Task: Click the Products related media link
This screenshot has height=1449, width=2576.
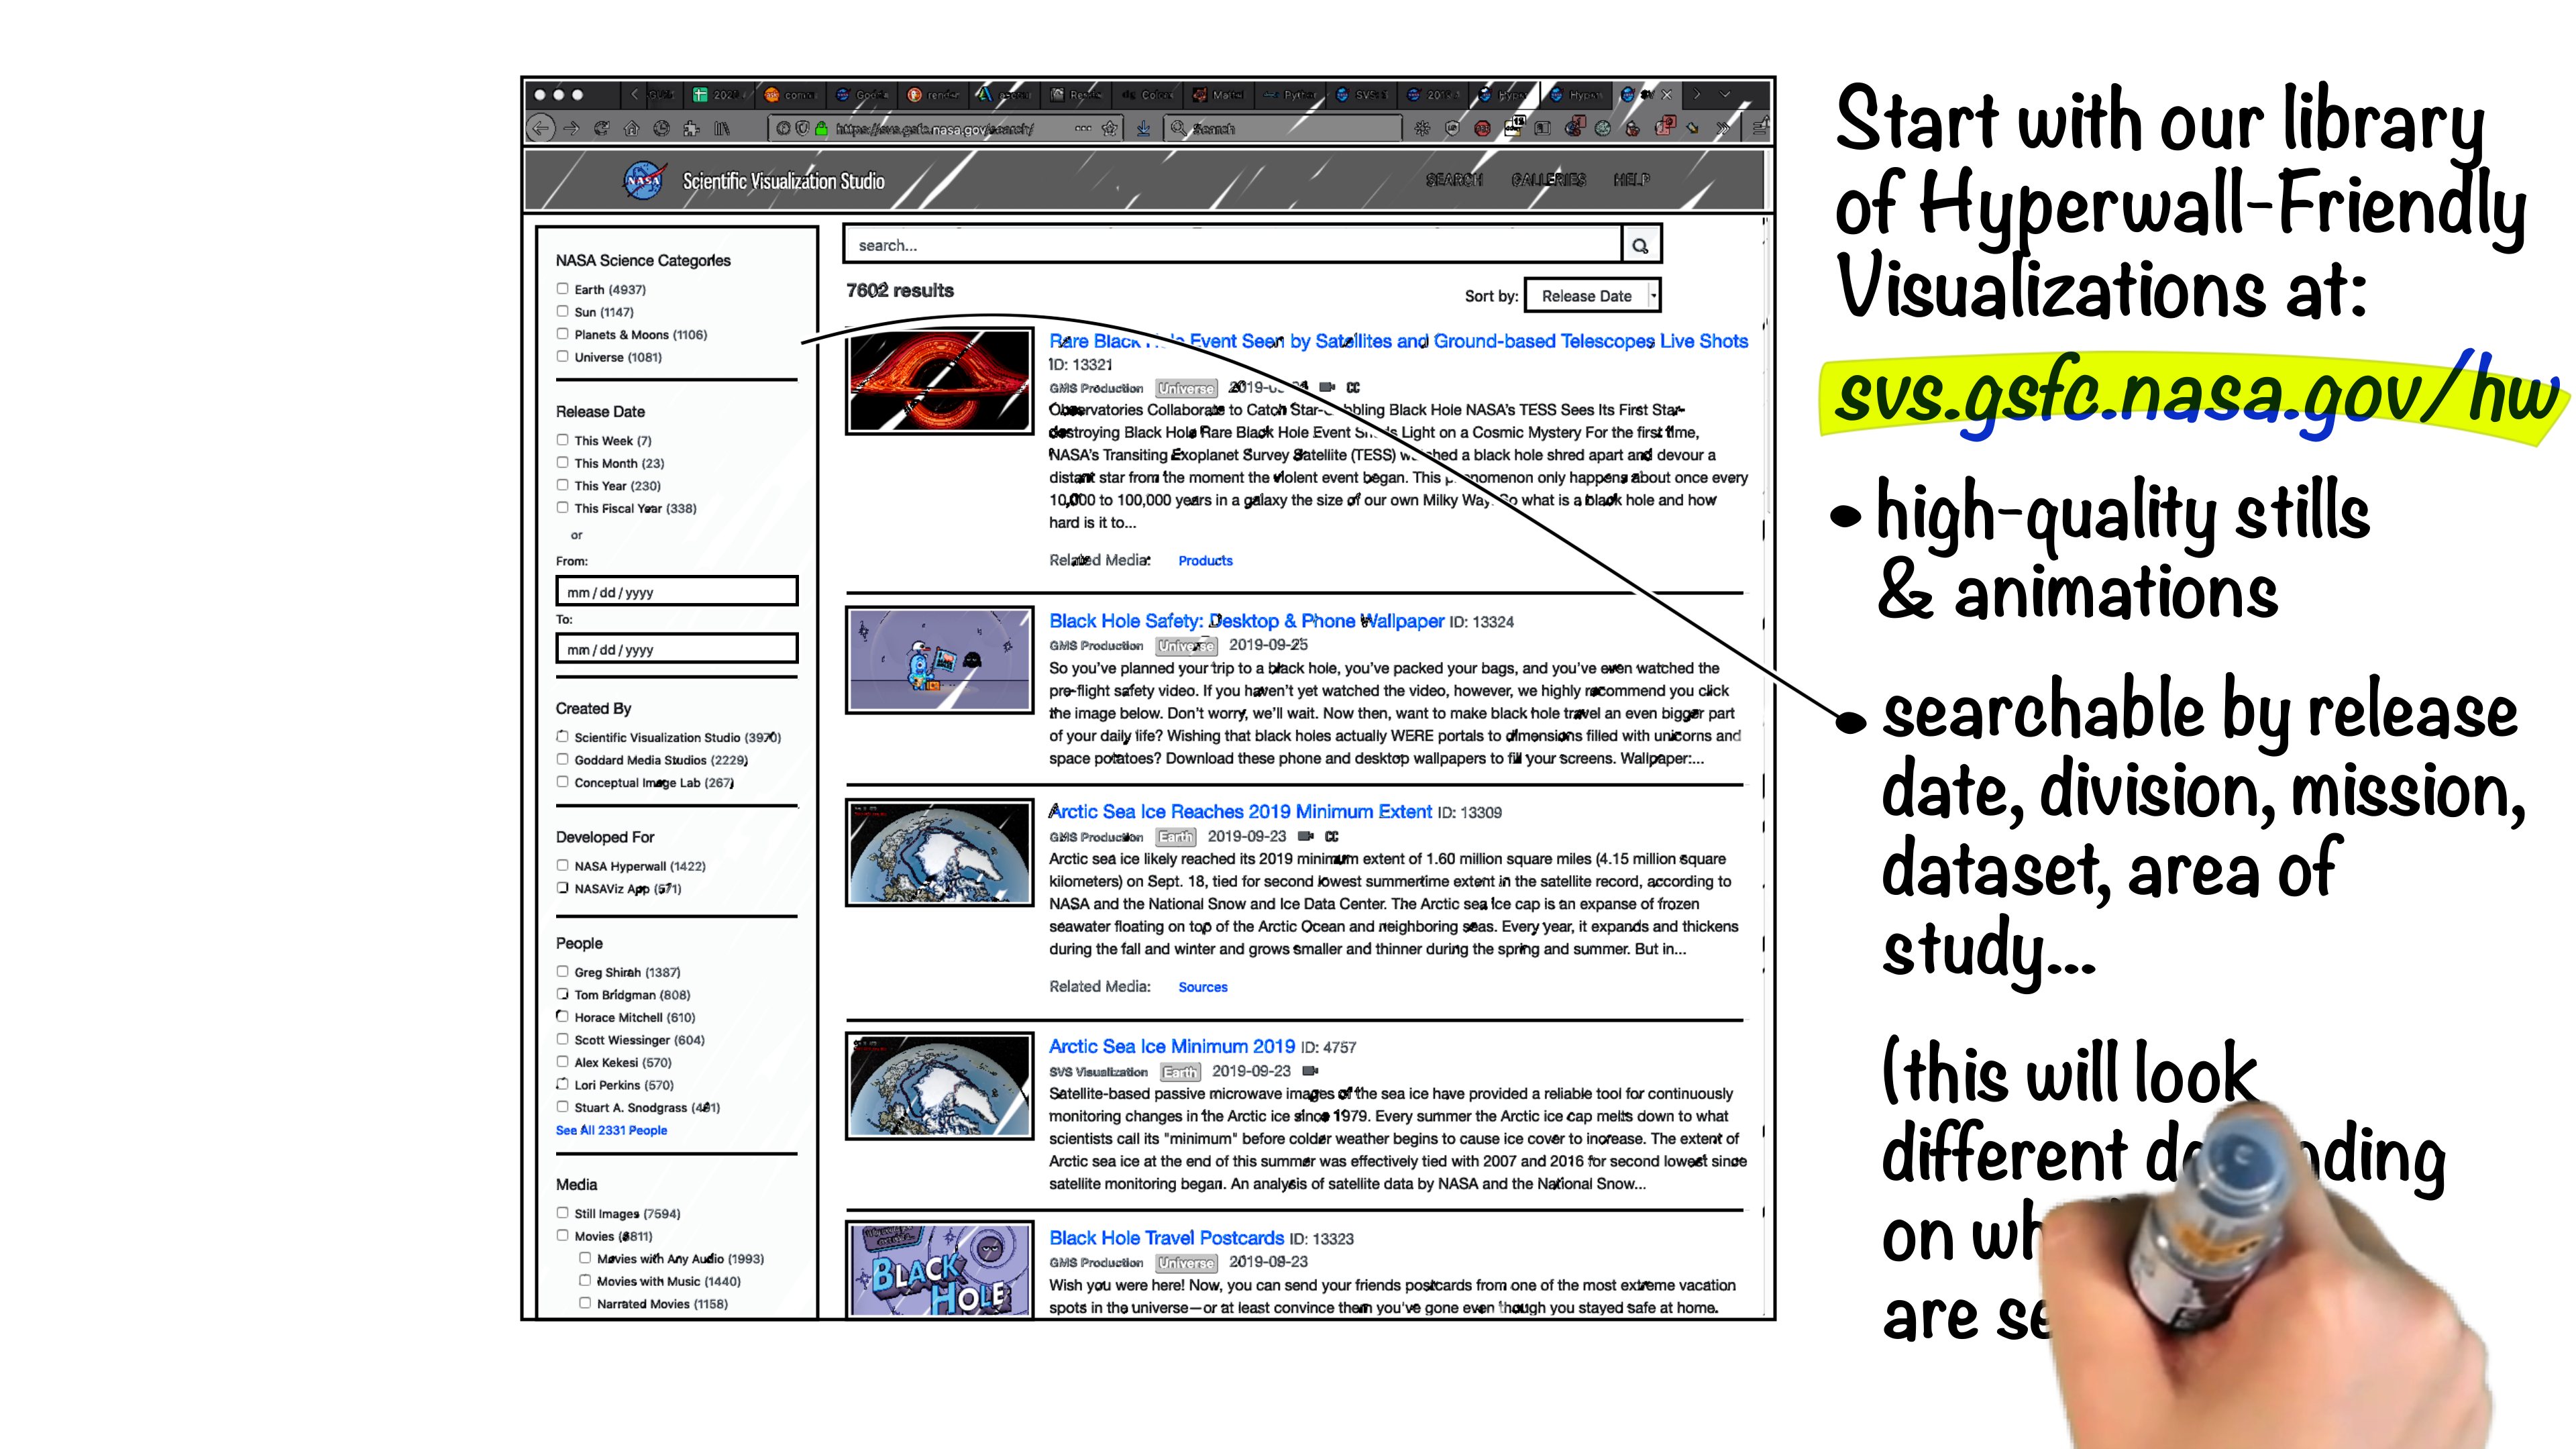Action: point(1205,561)
